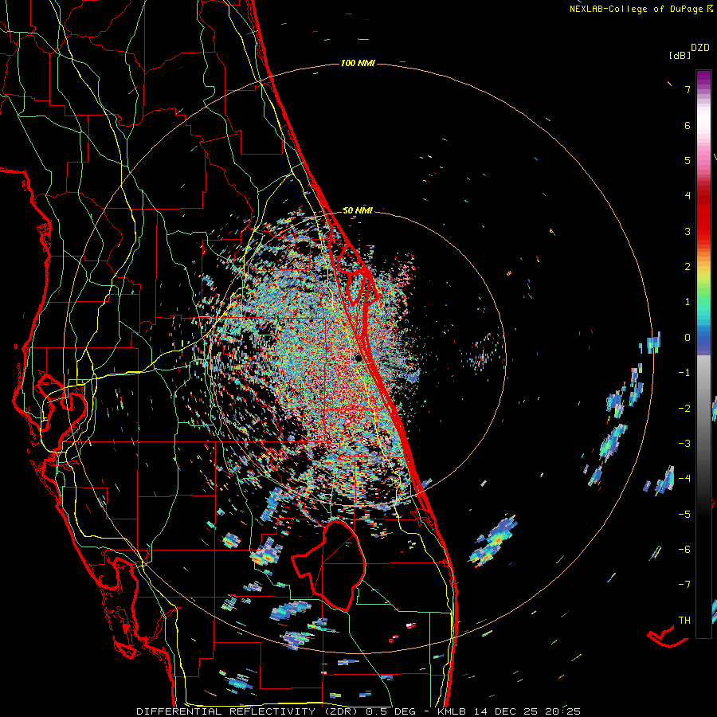Click the 100 NMI range ring label

click(358, 63)
